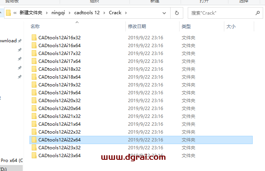Click the name CADtools12Ai16x32
The width and height of the screenshot is (265, 171).
pos(59,38)
